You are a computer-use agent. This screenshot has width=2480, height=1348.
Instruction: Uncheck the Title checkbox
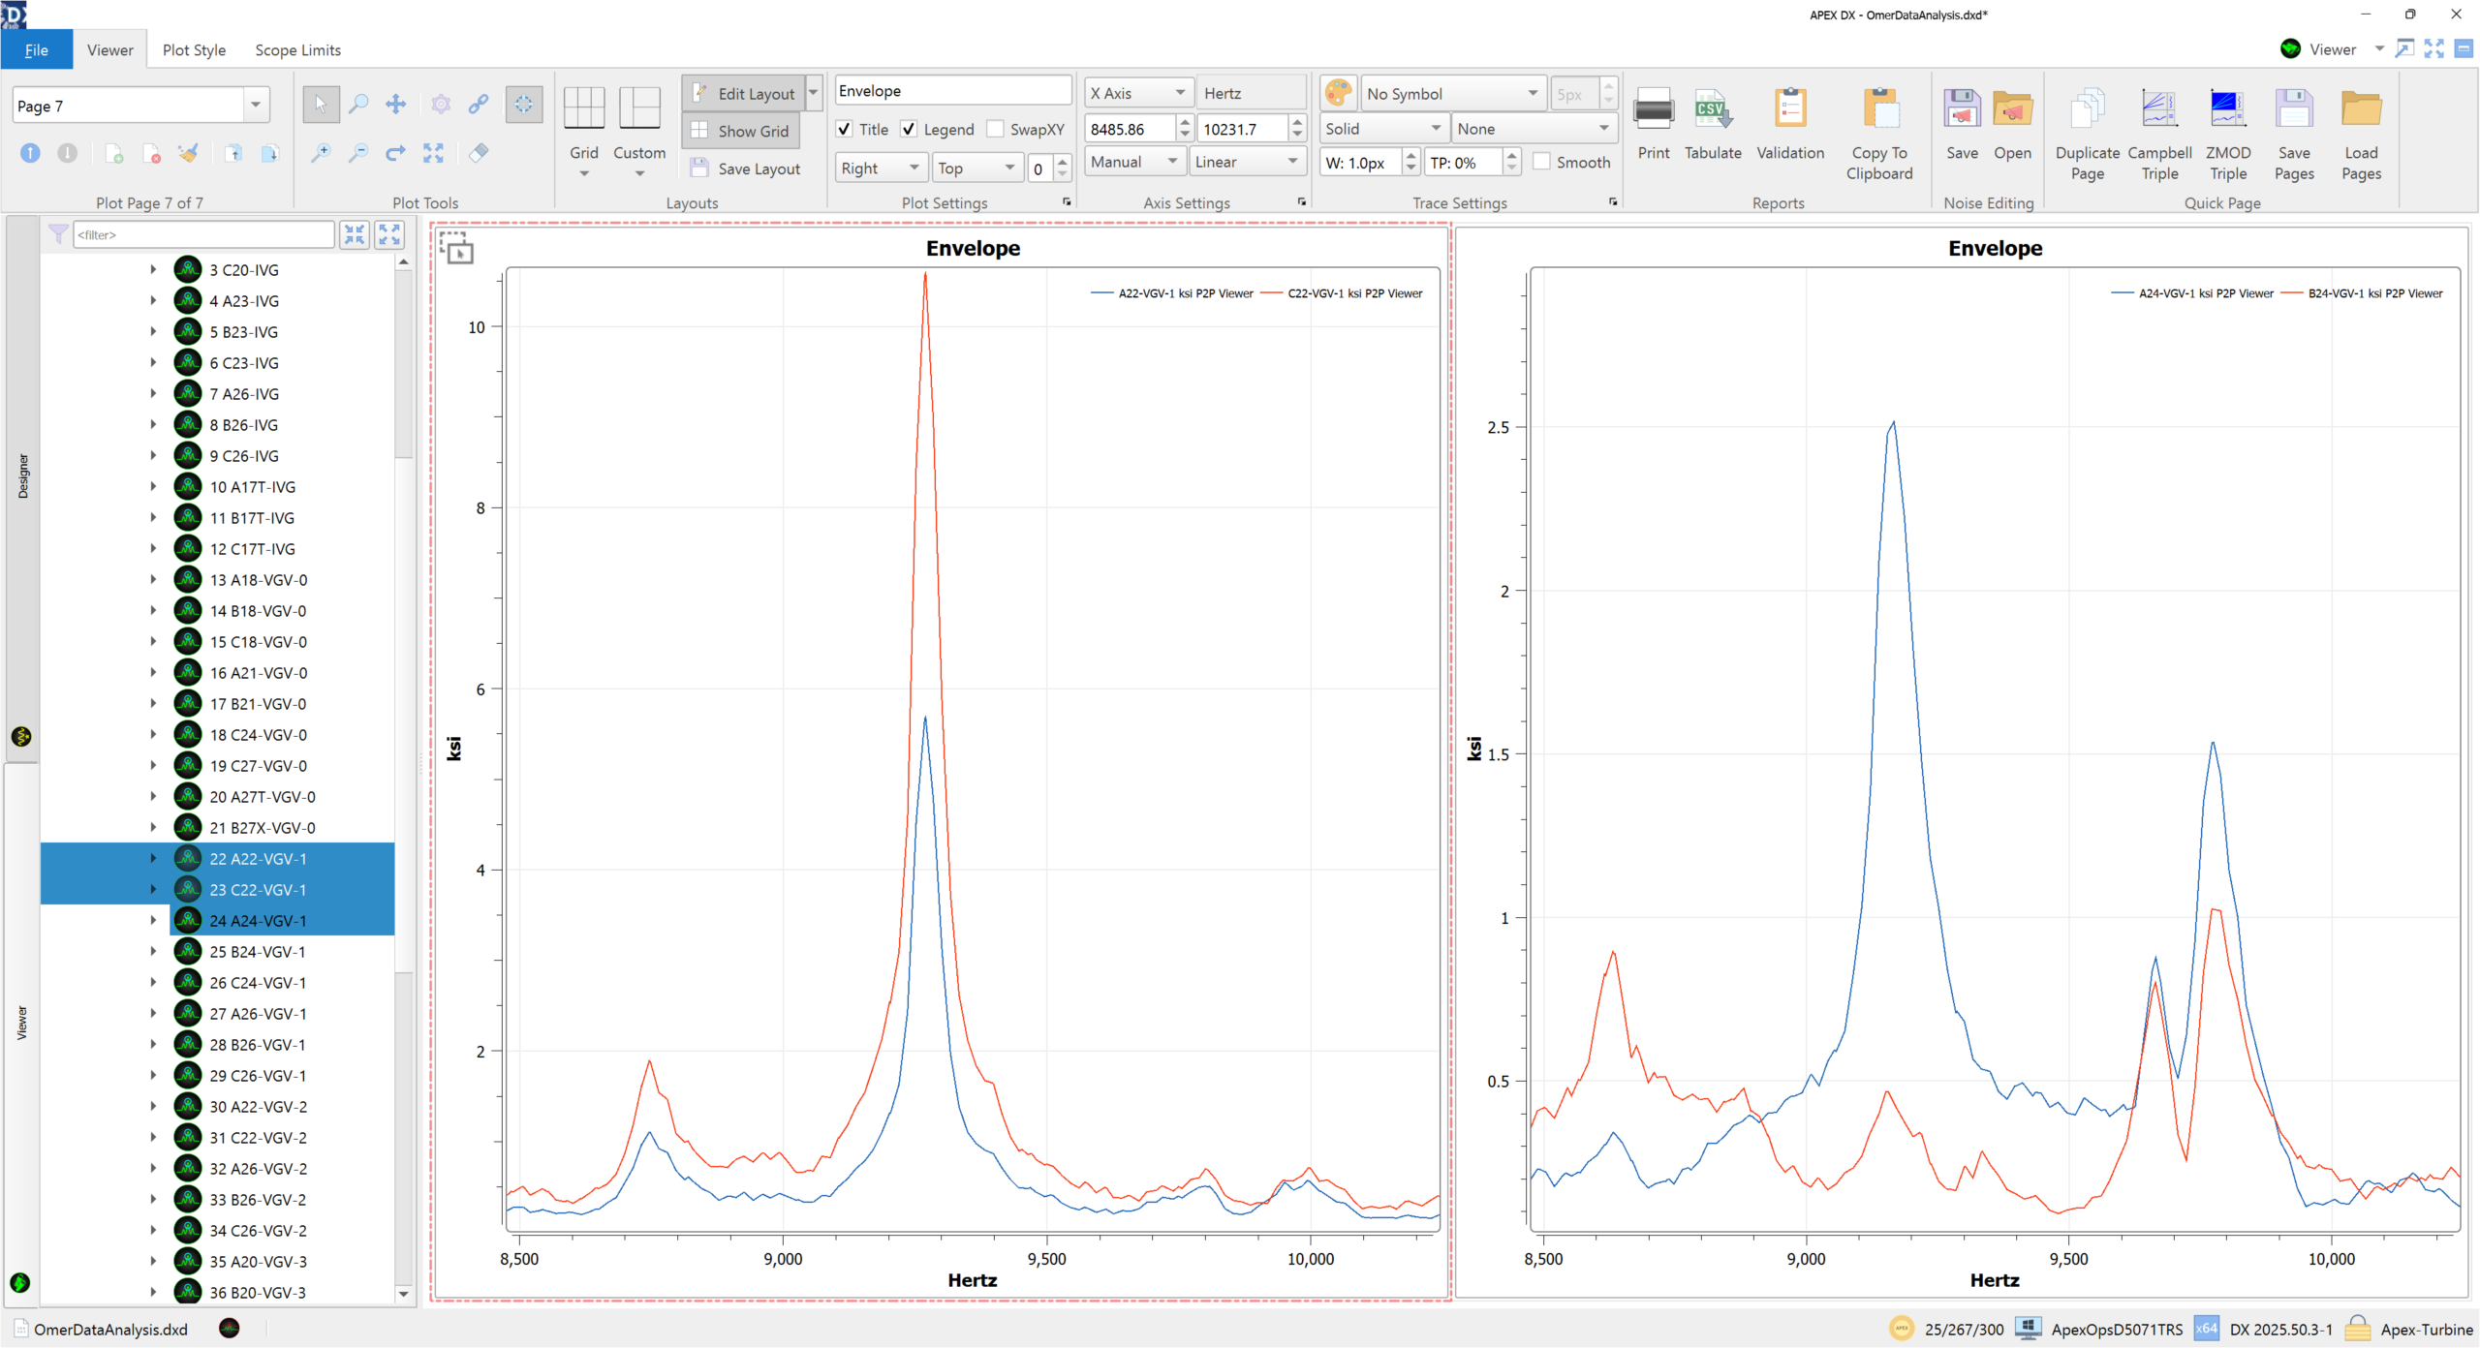click(x=845, y=130)
